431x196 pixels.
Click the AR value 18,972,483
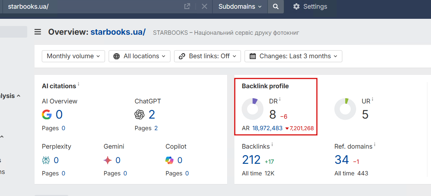267,128
